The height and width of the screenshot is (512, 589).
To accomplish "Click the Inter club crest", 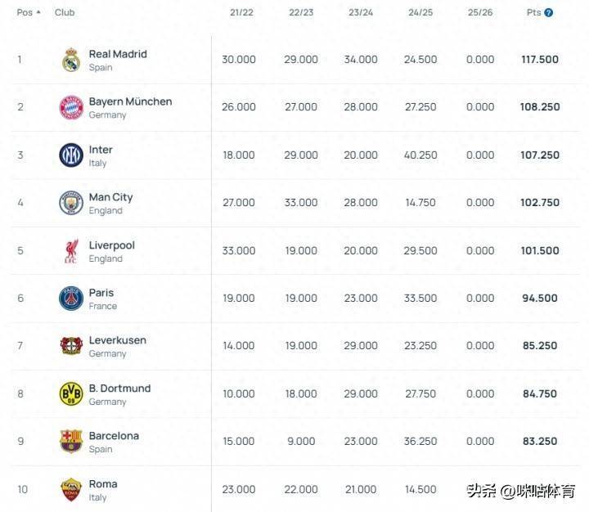I will tap(71, 155).
